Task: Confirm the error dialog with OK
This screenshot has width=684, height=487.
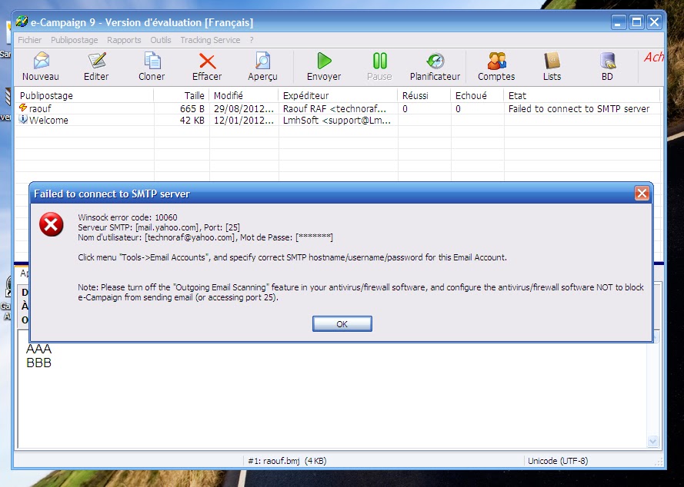Action: [342, 324]
